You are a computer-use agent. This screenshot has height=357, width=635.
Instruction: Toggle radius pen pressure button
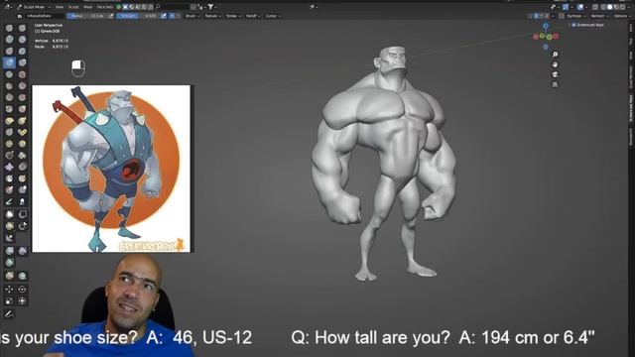click(x=111, y=16)
